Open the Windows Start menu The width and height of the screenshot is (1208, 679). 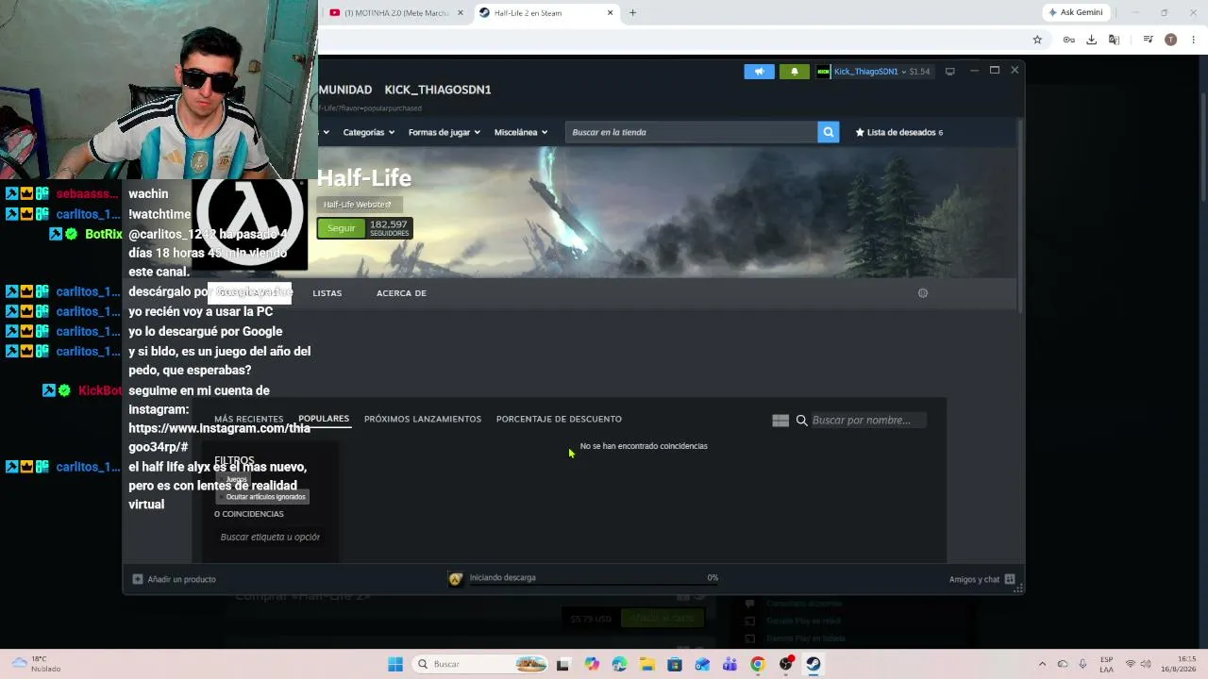tap(395, 664)
